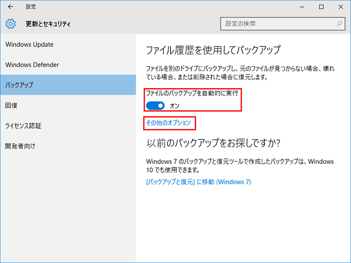Click the gear icon beside 更新とセキュリティ
Viewport: 351px width, 263px height.
[x=10, y=23]
